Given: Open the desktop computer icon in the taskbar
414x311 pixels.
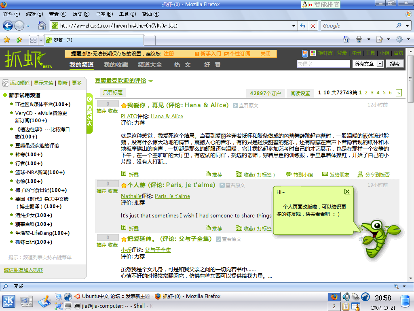Looking at the screenshot, I should coord(27,302).
